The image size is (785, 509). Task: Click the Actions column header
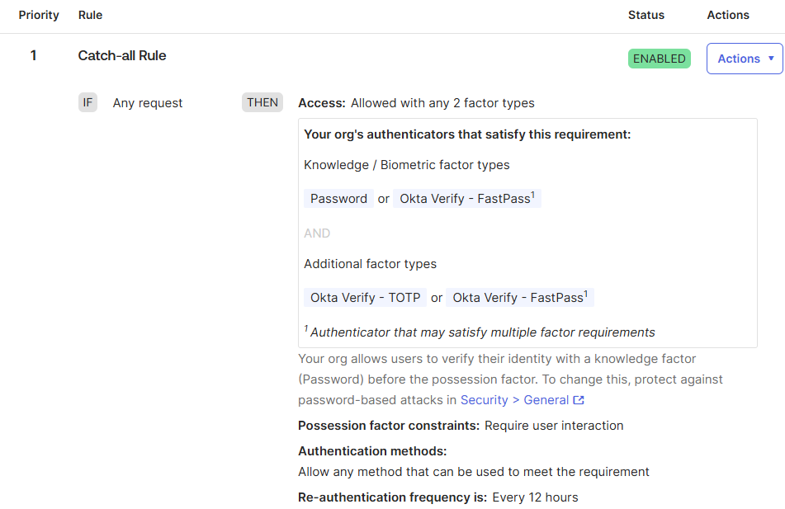coord(728,15)
